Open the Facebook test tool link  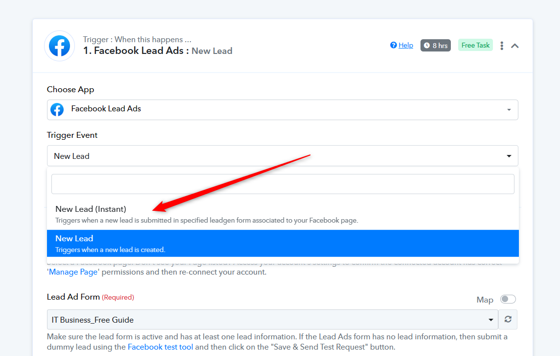pos(160,347)
